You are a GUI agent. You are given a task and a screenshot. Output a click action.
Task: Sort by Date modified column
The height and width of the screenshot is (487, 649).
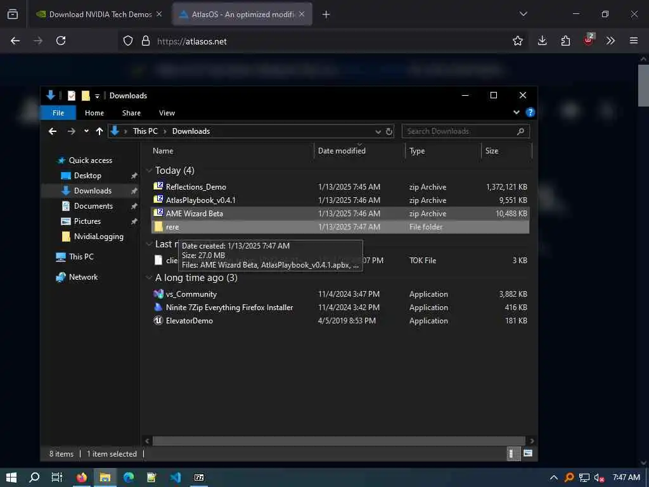point(359,151)
